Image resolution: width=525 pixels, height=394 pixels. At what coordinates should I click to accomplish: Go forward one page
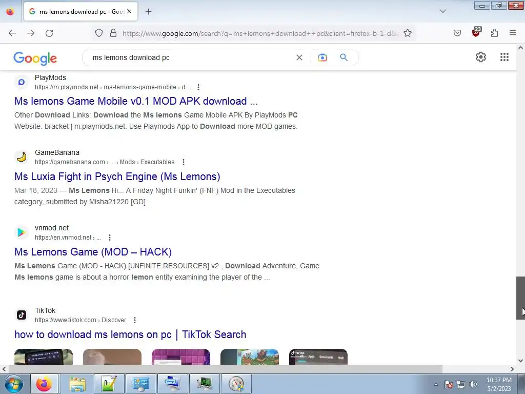click(31, 33)
